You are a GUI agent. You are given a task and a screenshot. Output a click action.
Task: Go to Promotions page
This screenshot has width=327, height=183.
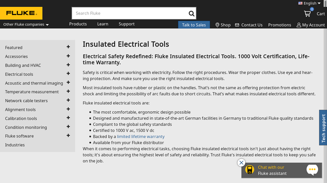pos(280,25)
